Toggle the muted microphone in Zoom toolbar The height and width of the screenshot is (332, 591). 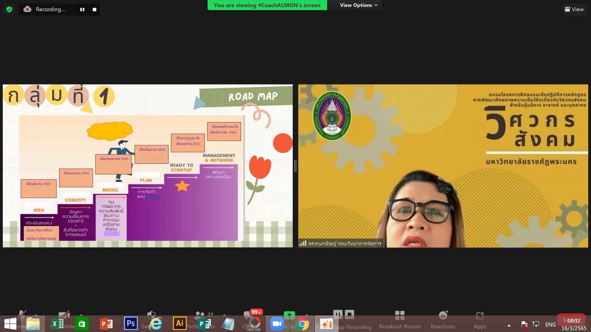[22, 315]
